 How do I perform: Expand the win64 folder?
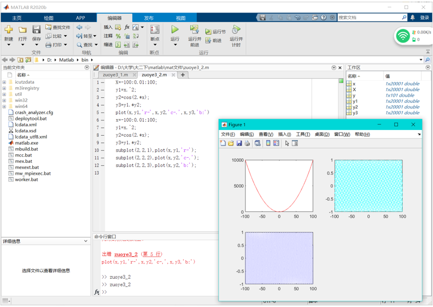click(x=4, y=106)
